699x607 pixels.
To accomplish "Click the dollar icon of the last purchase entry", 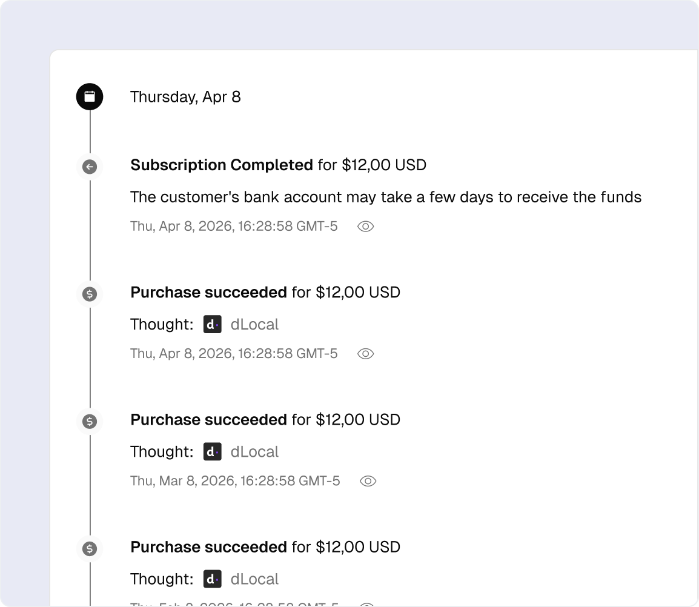I will (x=90, y=549).
